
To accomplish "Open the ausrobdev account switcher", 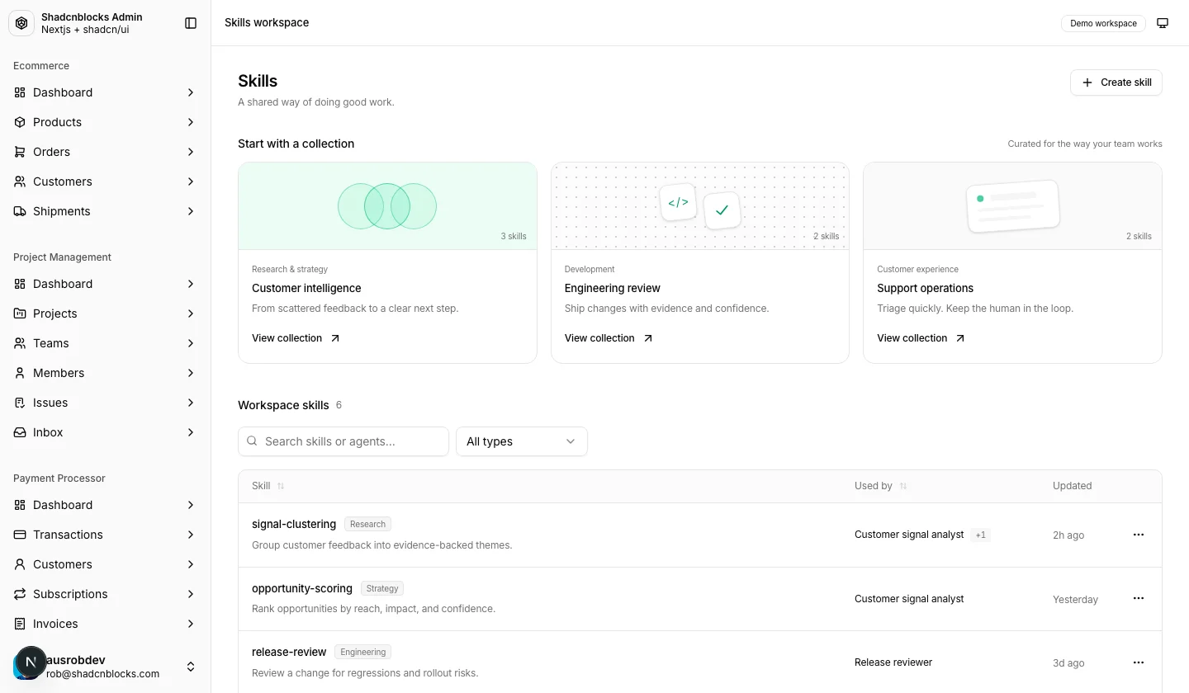I will pyautogui.click(x=105, y=667).
